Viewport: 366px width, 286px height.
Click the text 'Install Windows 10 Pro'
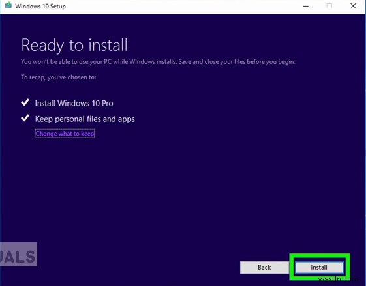coord(74,103)
